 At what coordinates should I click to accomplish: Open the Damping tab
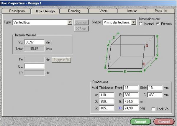[x=74, y=11]
